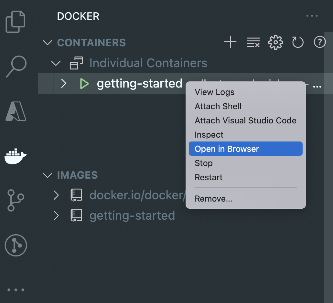Open the Source Control graph panel

(15, 200)
